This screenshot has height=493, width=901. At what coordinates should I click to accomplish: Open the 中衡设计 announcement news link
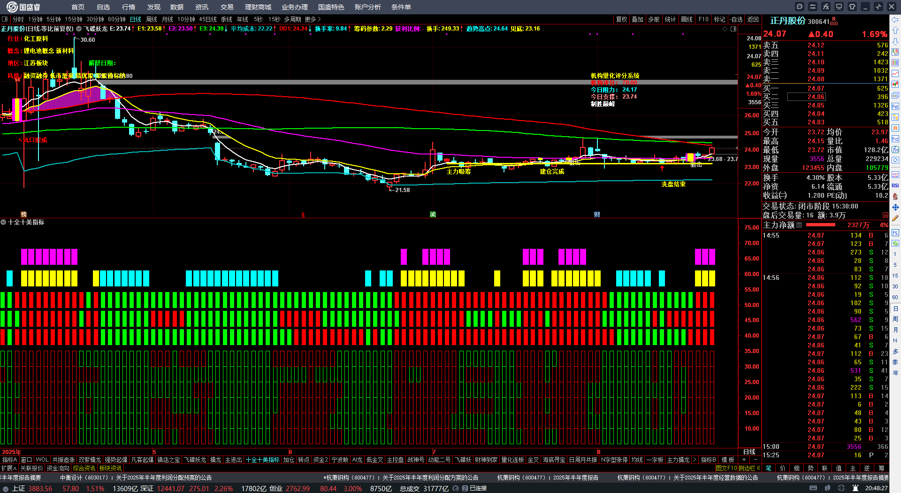(136, 478)
